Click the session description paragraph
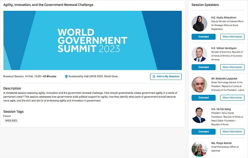The width and height of the screenshot is (248, 158). (x=90, y=97)
